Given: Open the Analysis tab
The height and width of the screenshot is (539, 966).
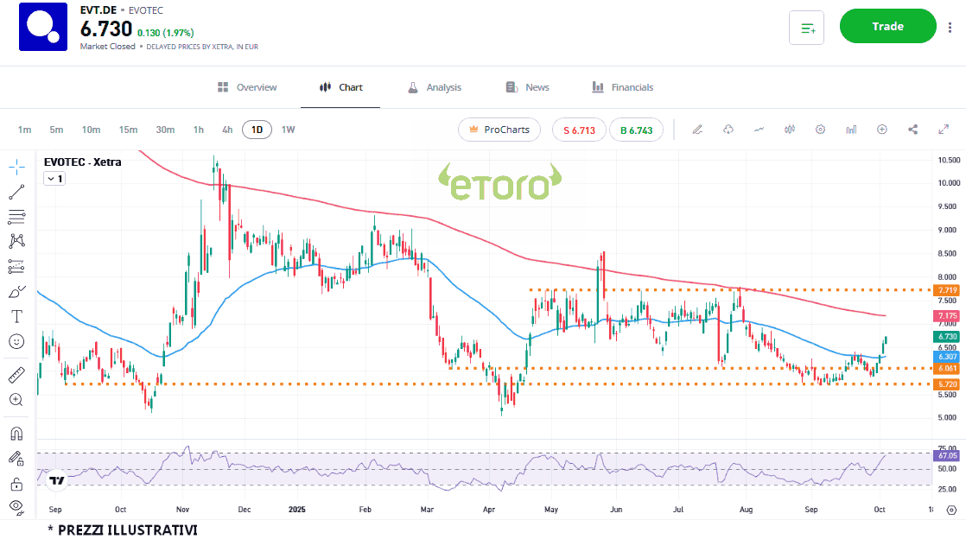Looking at the screenshot, I should point(435,87).
